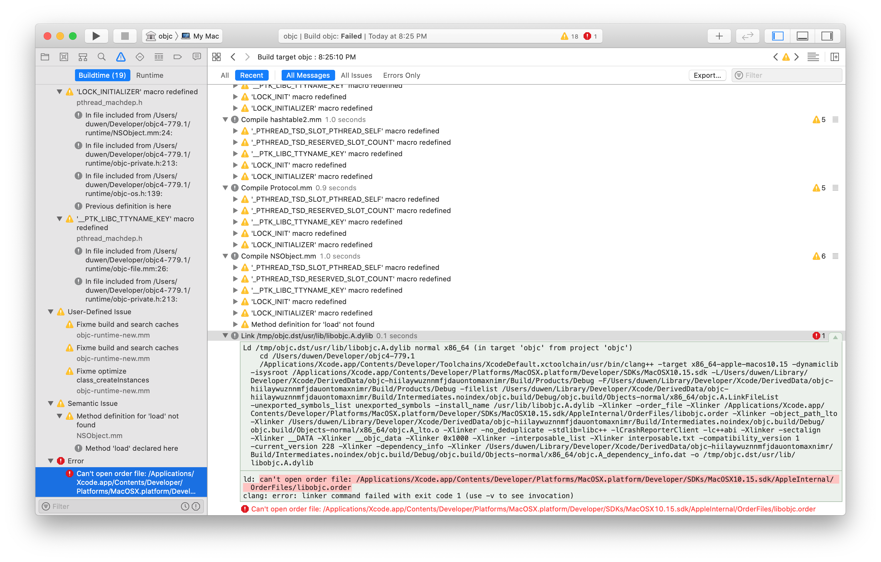This screenshot has width=881, height=562.
Task: Toggle the bottom debug area
Action: tap(802, 36)
